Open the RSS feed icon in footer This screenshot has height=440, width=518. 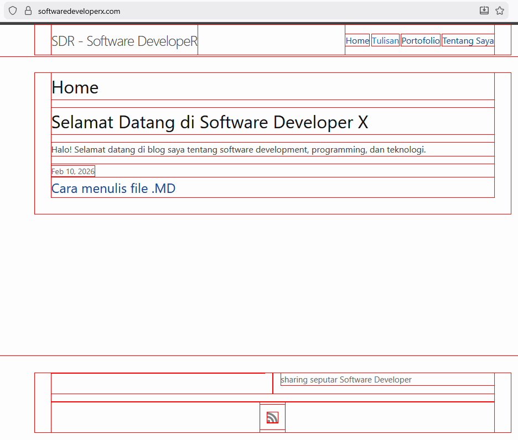tap(272, 417)
